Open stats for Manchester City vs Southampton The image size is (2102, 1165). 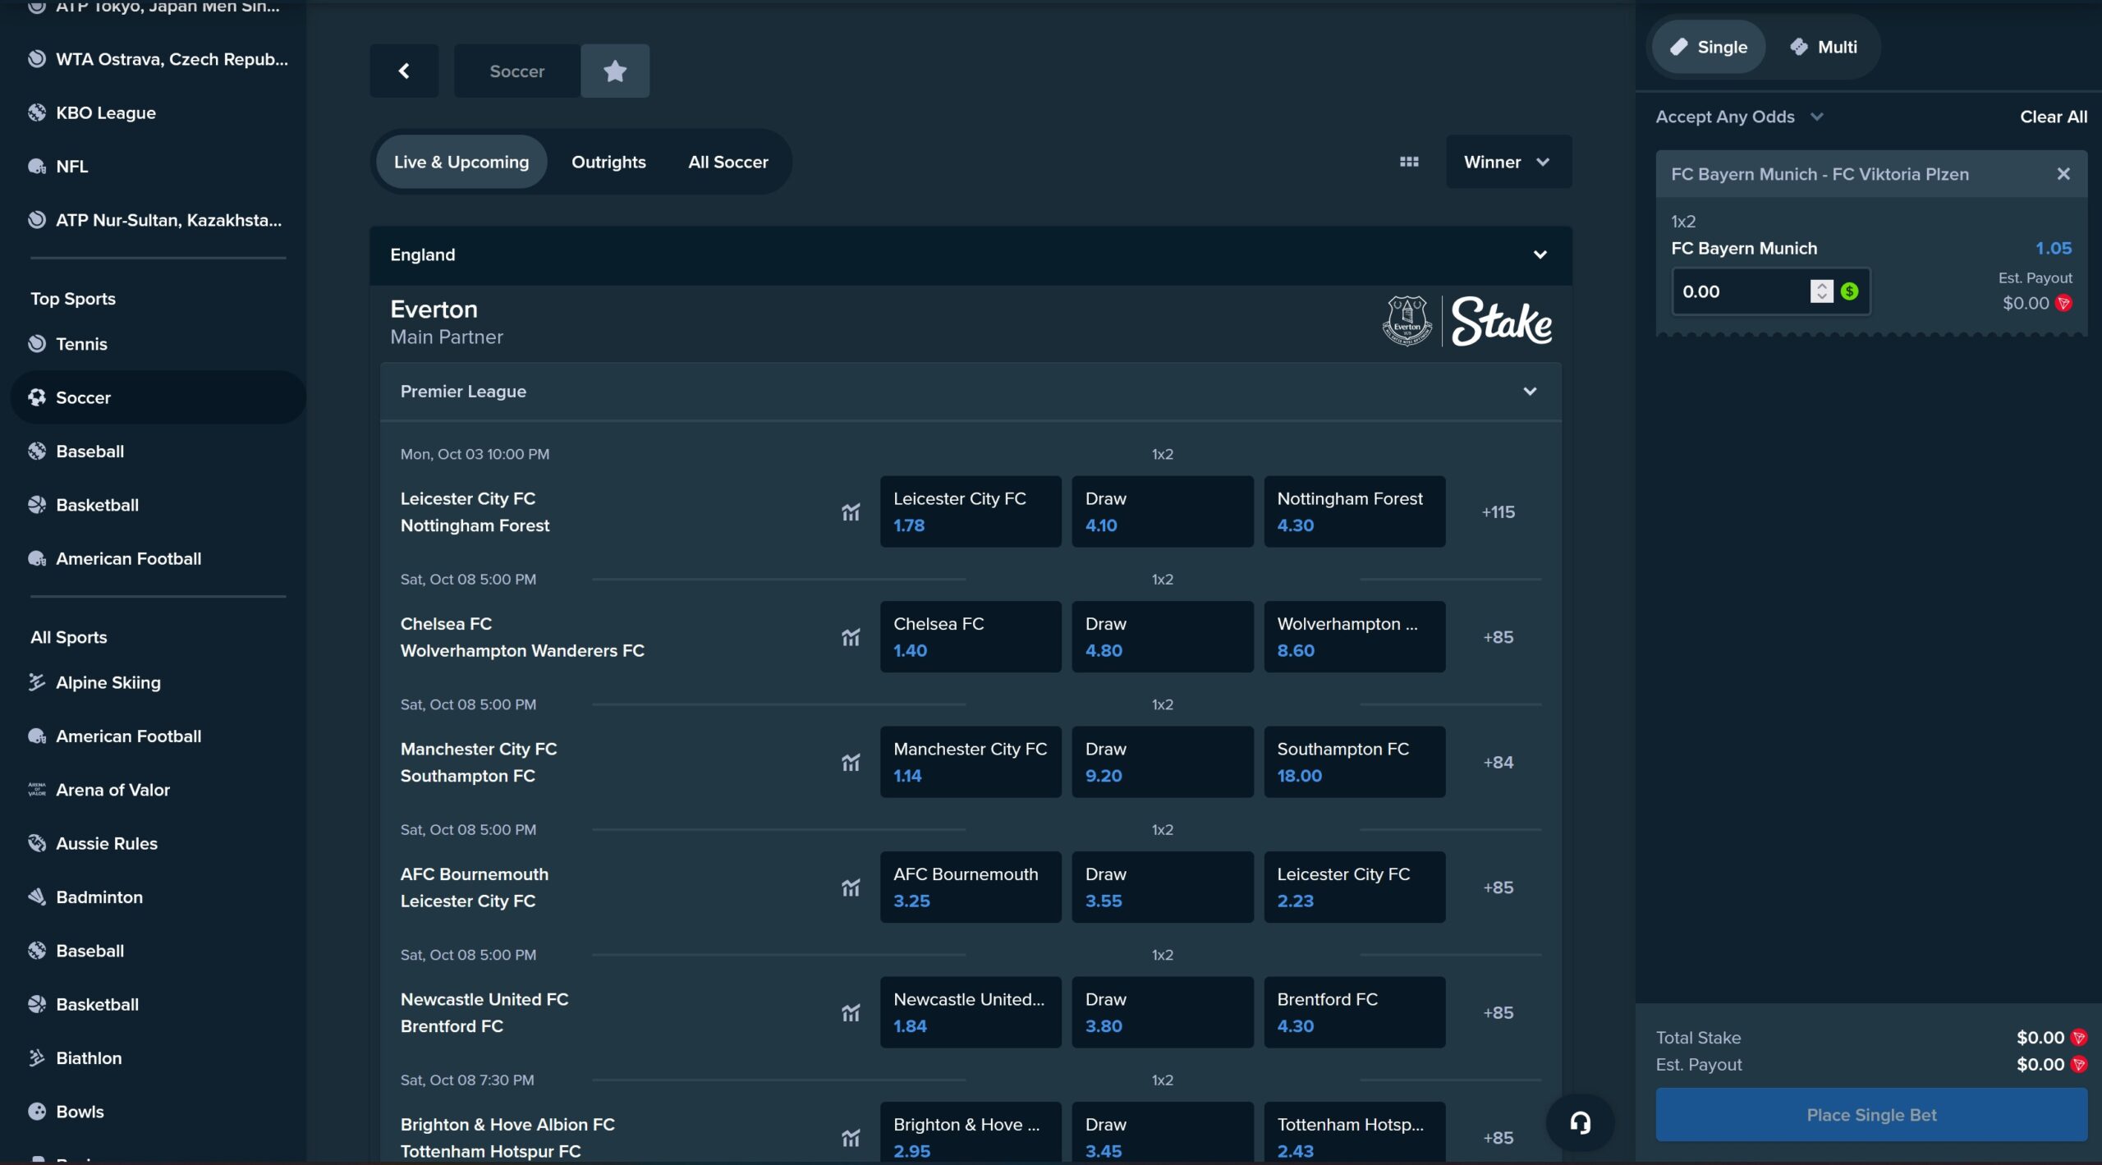(x=851, y=763)
